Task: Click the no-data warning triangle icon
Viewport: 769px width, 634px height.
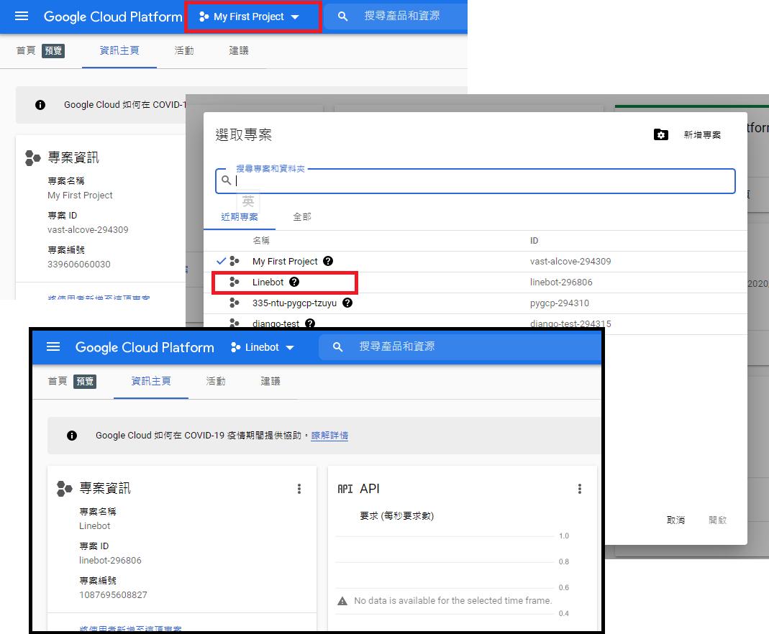Action: [342, 601]
